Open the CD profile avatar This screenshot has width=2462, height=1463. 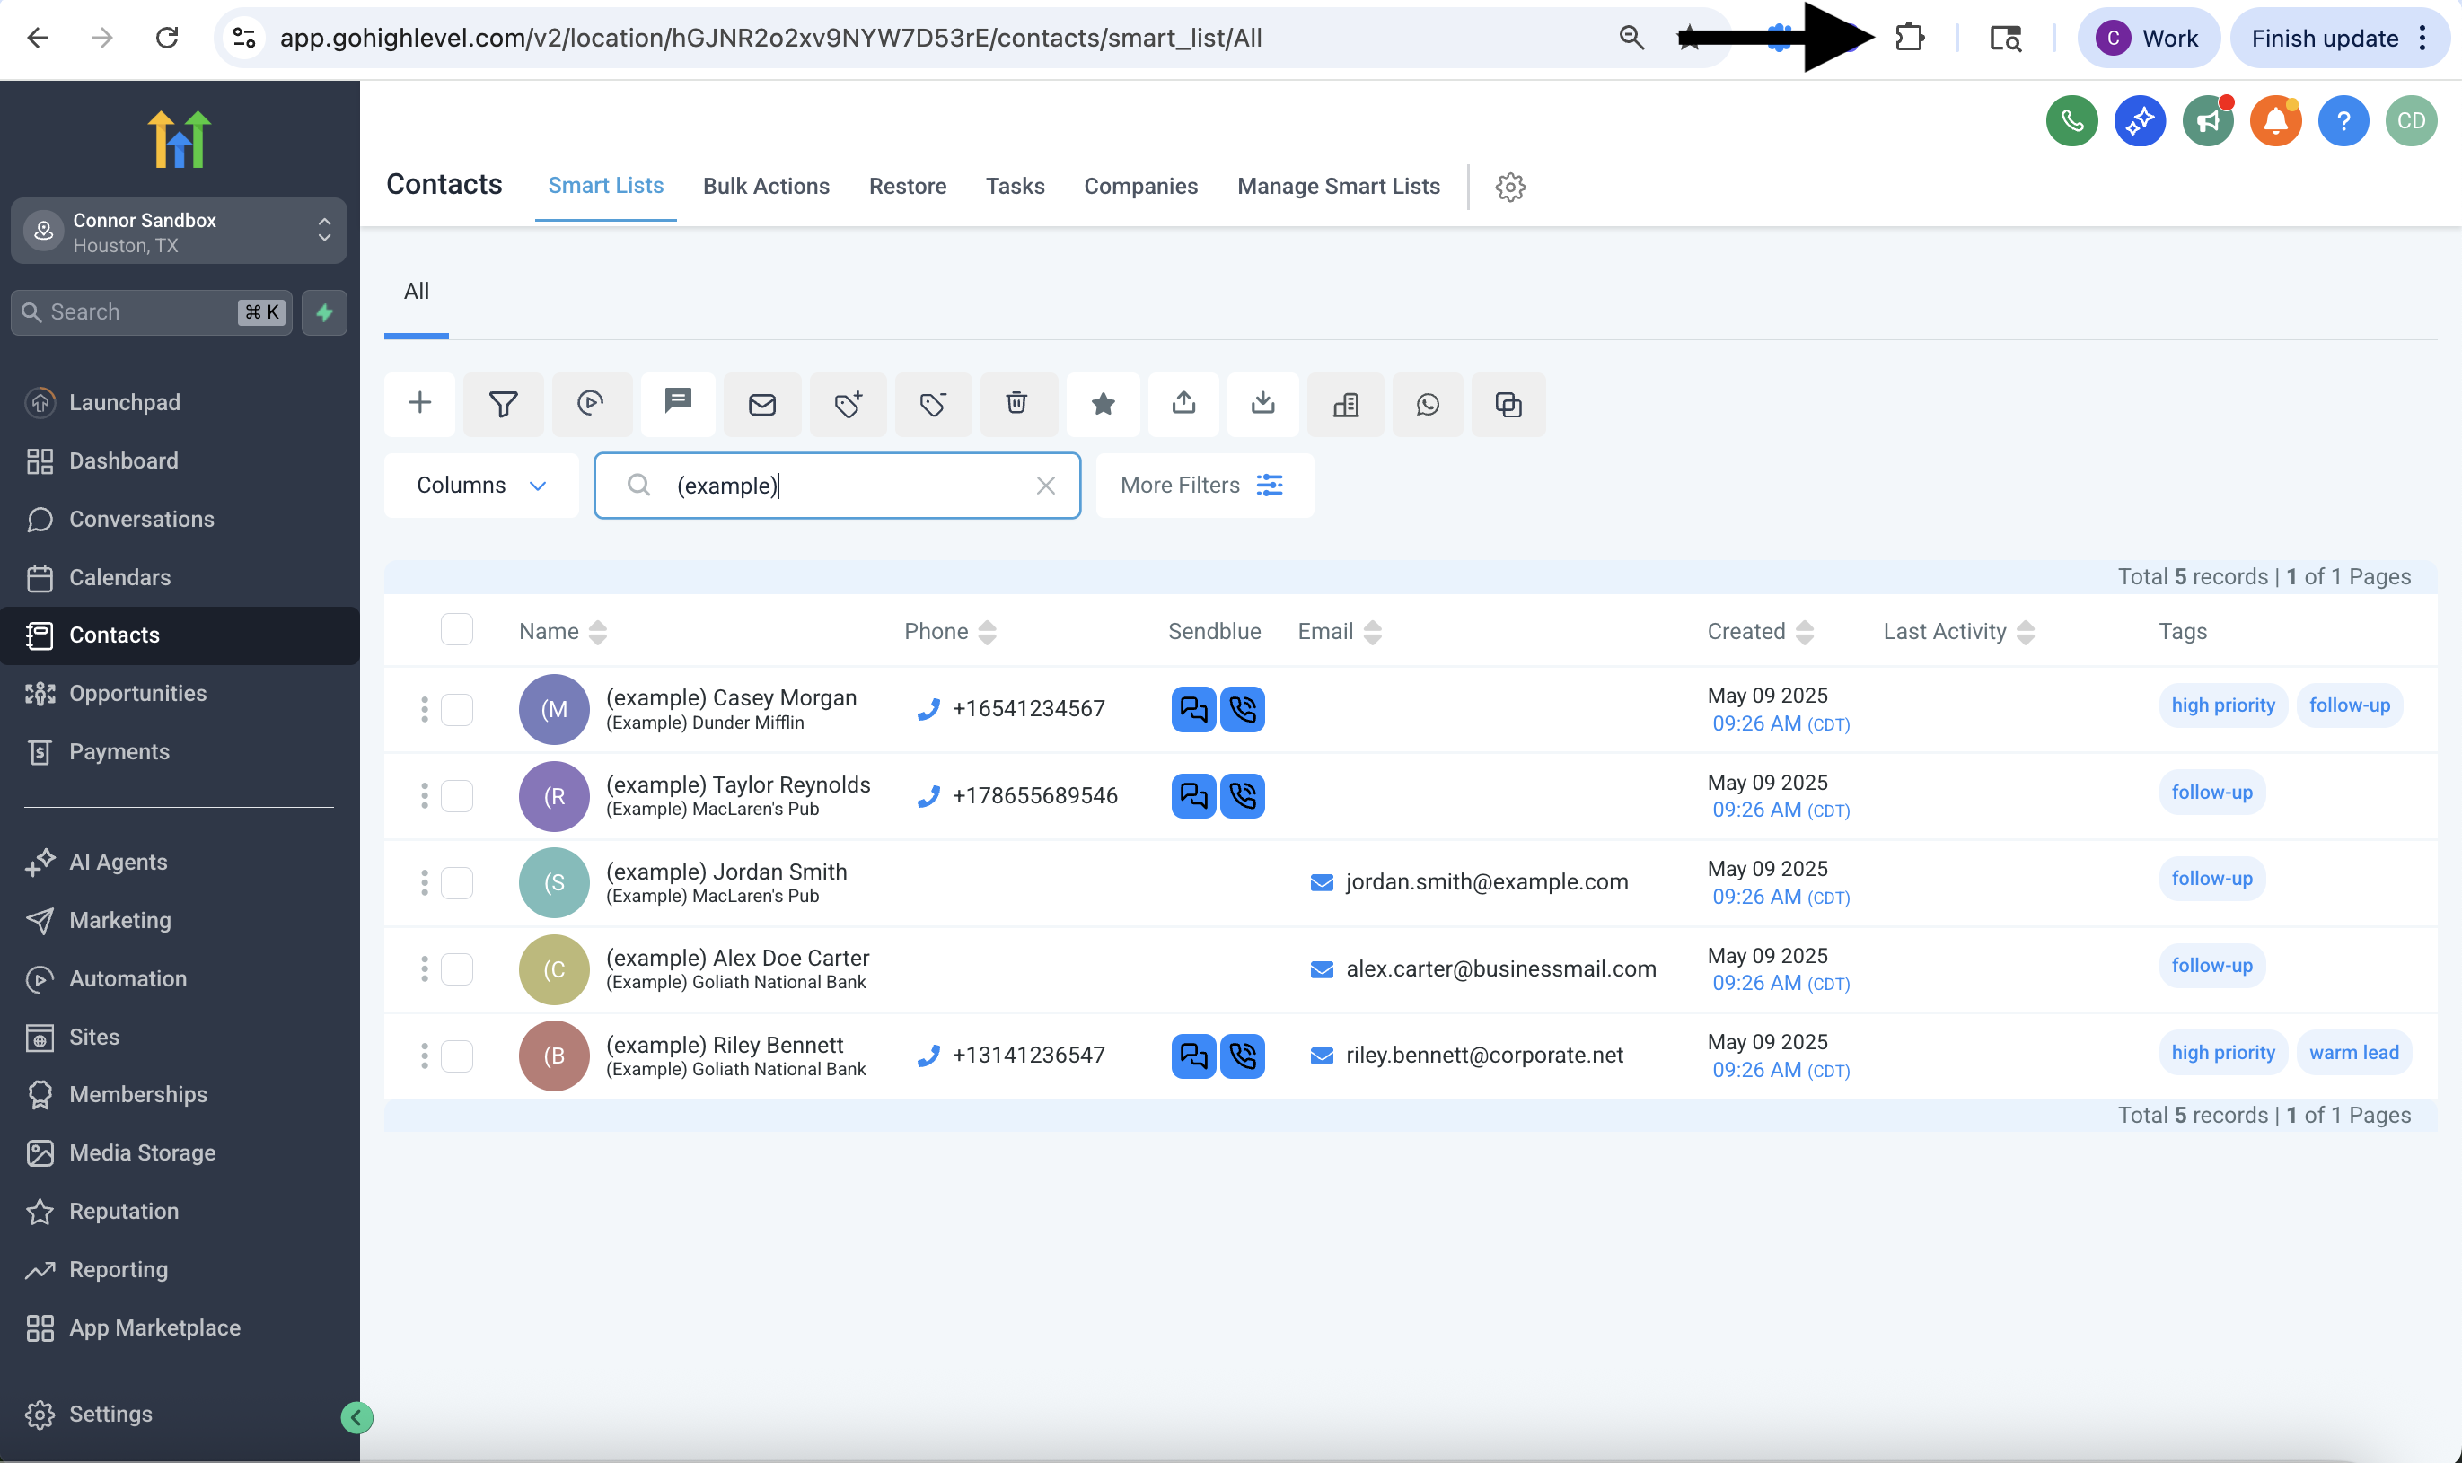(2412, 120)
